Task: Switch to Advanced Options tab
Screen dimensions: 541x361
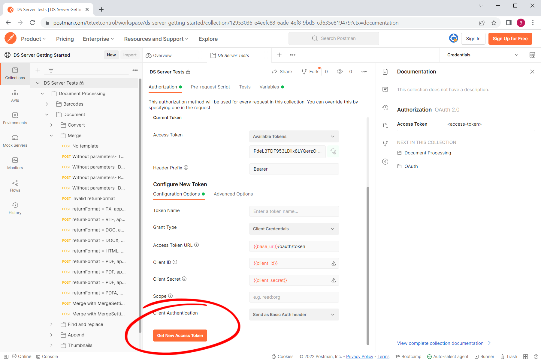Action: [x=233, y=194]
